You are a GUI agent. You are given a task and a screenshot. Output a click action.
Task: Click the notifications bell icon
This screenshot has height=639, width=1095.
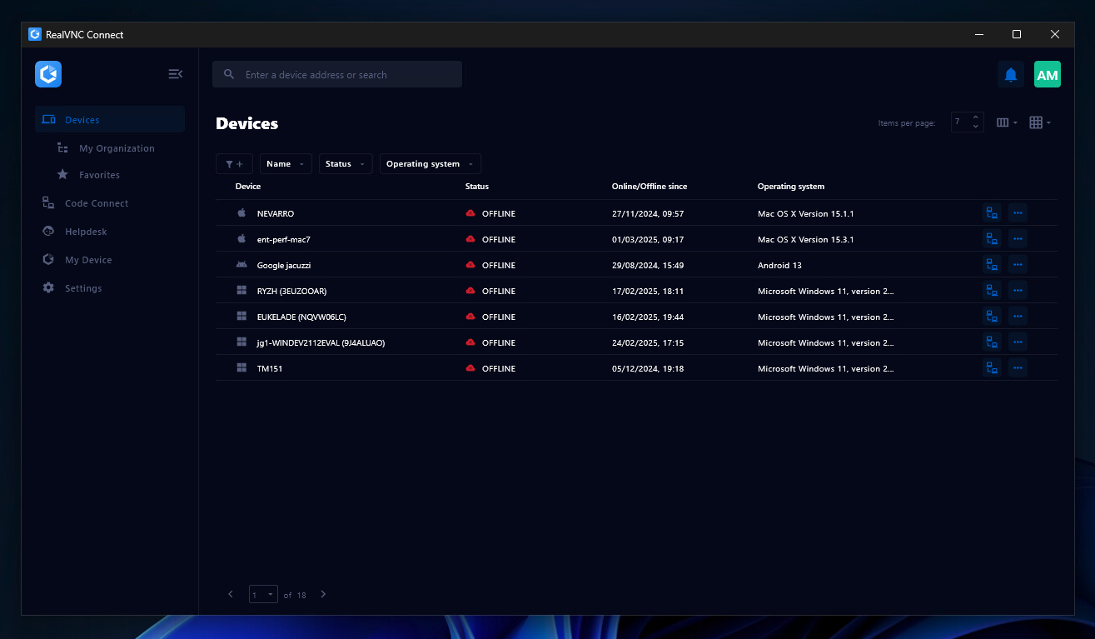click(x=1011, y=75)
